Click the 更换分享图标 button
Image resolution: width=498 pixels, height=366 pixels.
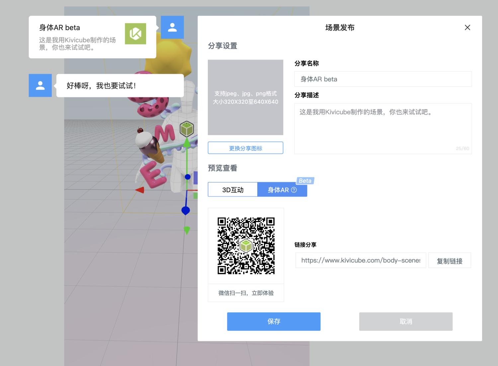pos(245,148)
